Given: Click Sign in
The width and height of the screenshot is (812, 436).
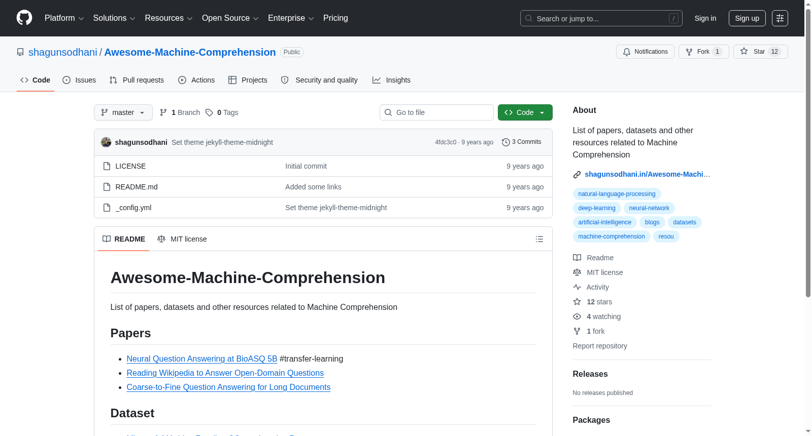Looking at the screenshot, I should pyautogui.click(x=705, y=18).
